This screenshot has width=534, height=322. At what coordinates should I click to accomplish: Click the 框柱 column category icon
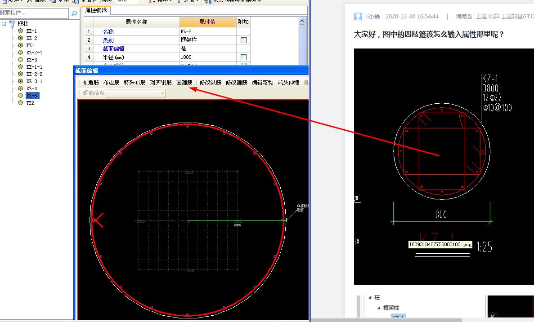pos(12,24)
